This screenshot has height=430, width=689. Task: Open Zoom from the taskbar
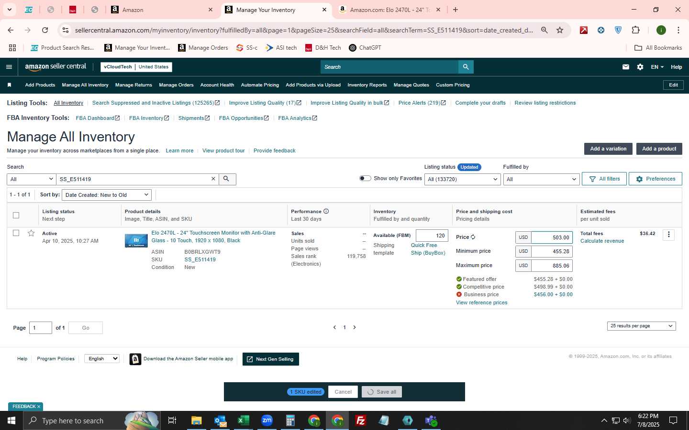(267, 420)
